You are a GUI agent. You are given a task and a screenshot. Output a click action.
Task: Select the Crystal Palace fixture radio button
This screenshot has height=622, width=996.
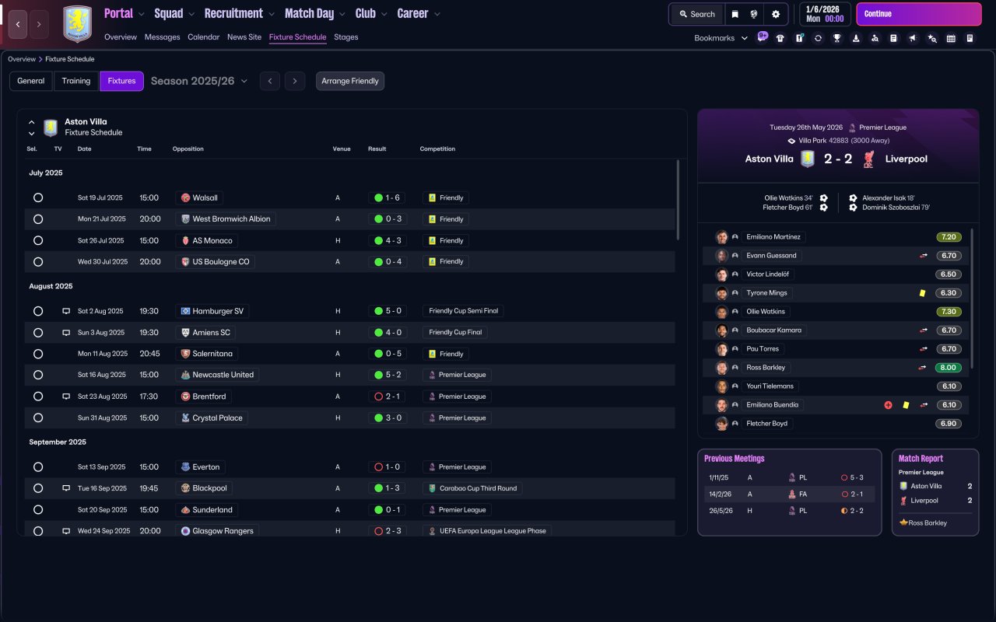click(x=38, y=418)
